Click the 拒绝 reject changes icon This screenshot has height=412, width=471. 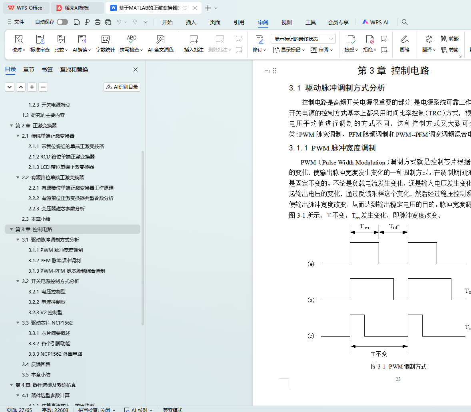tap(369, 40)
